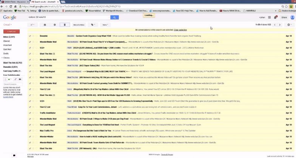Click the red Compose button
Image resolution: width=296 pixels, height=158 pixels.
pos(11,32)
